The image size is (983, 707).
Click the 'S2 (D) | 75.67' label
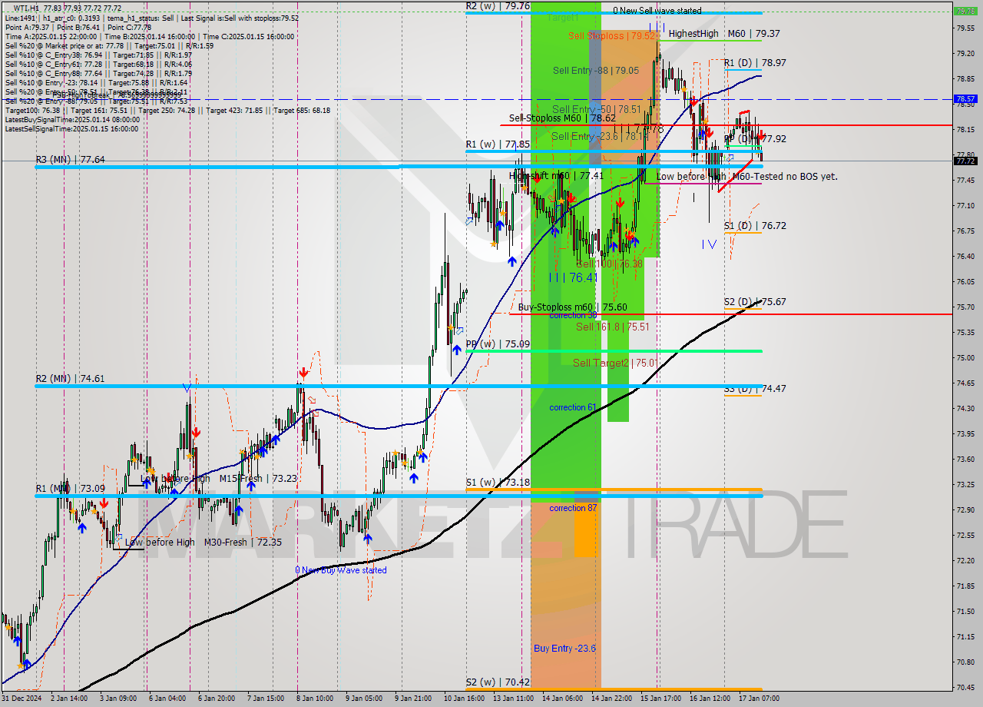coord(755,302)
